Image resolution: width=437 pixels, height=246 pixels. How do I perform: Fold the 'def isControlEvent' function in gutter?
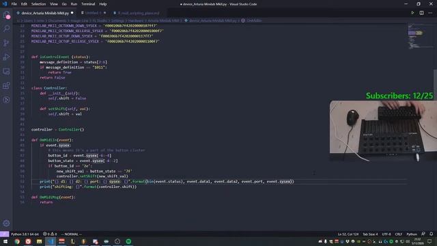(28, 57)
